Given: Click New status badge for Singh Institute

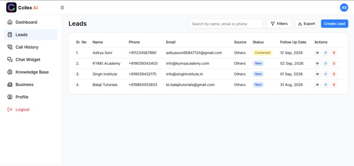Looking at the screenshot, I should point(258,74).
